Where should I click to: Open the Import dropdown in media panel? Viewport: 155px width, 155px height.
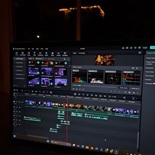coord(31,59)
